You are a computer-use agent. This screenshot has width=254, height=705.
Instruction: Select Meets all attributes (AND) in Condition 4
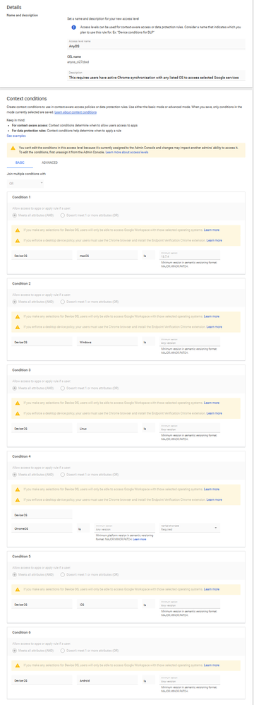click(15, 474)
